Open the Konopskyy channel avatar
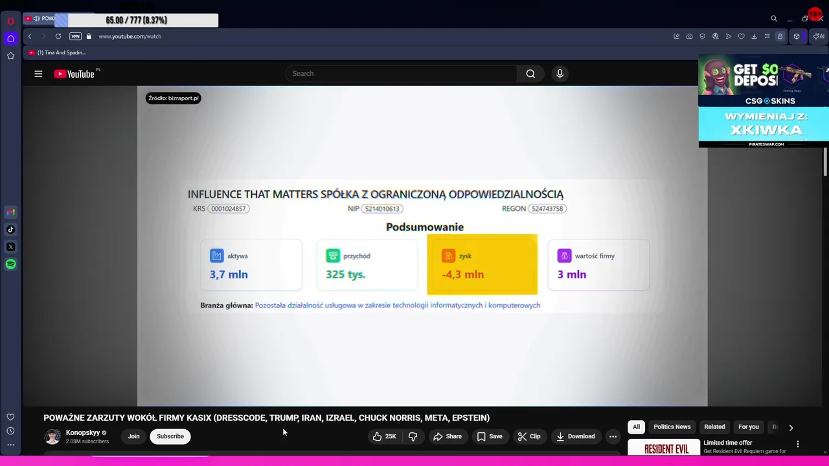The image size is (829, 466). tap(52, 436)
